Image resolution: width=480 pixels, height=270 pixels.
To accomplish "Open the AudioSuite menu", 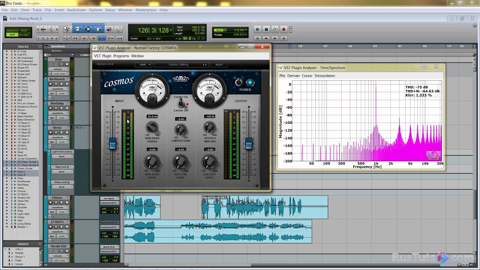I will coord(76,10).
